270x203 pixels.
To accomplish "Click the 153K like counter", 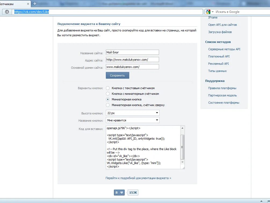I will (x=133, y=193).
